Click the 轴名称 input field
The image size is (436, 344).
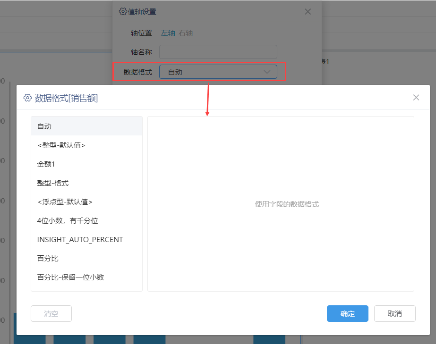tap(218, 52)
